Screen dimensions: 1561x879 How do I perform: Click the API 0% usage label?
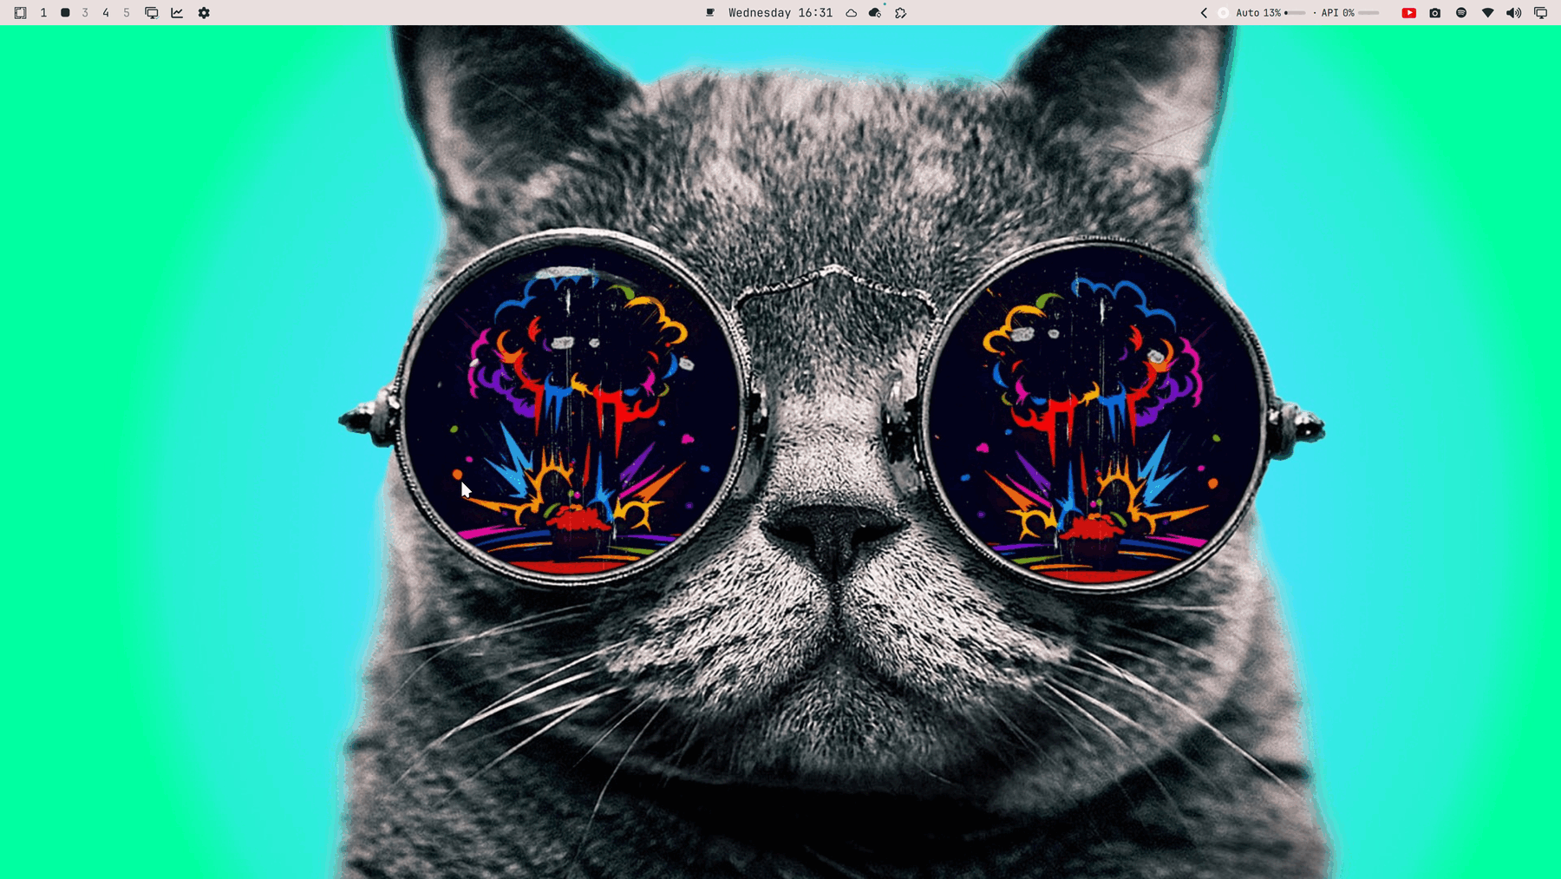[1338, 13]
